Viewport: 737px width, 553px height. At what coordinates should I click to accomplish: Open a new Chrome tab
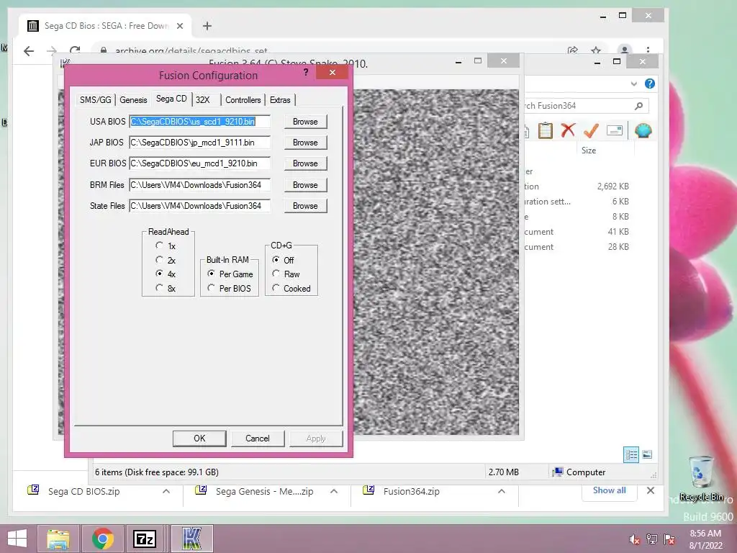point(207,26)
